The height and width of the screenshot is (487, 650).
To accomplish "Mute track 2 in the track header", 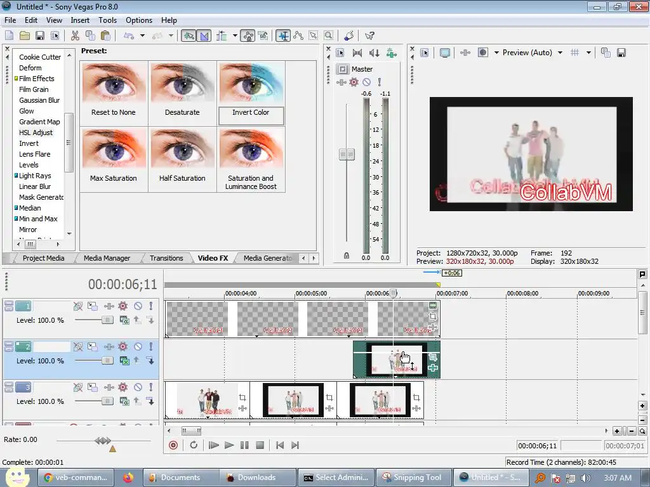I will coord(138,347).
